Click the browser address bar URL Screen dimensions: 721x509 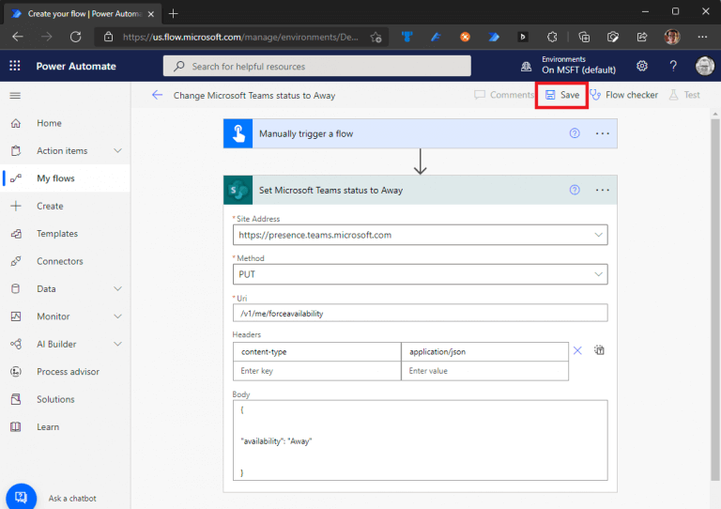(240, 38)
